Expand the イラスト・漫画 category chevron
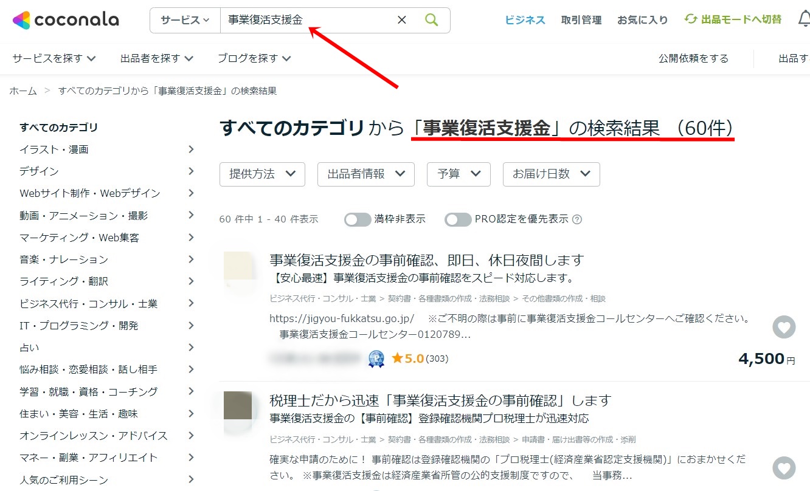The height and width of the screenshot is (491, 810). click(x=191, y=149)
